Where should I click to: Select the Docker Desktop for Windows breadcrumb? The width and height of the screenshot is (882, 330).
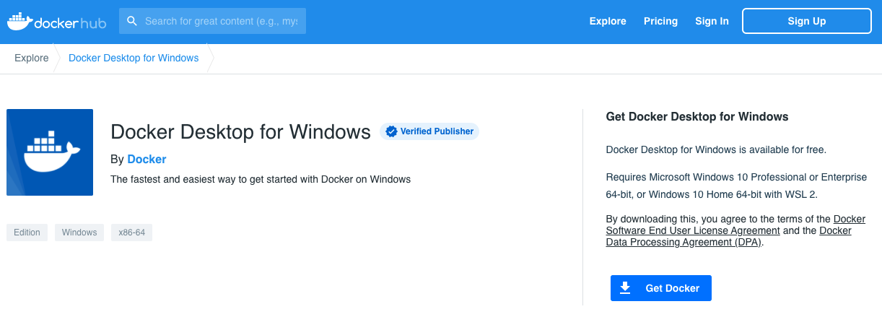coord(134,58)
